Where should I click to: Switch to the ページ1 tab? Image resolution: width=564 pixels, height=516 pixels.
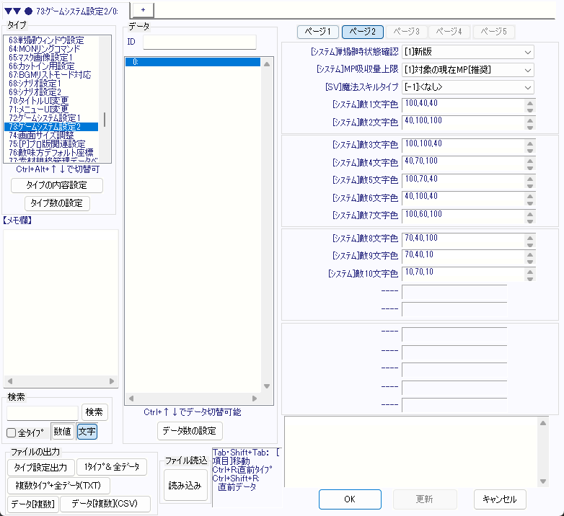click(x=318, y=32)
